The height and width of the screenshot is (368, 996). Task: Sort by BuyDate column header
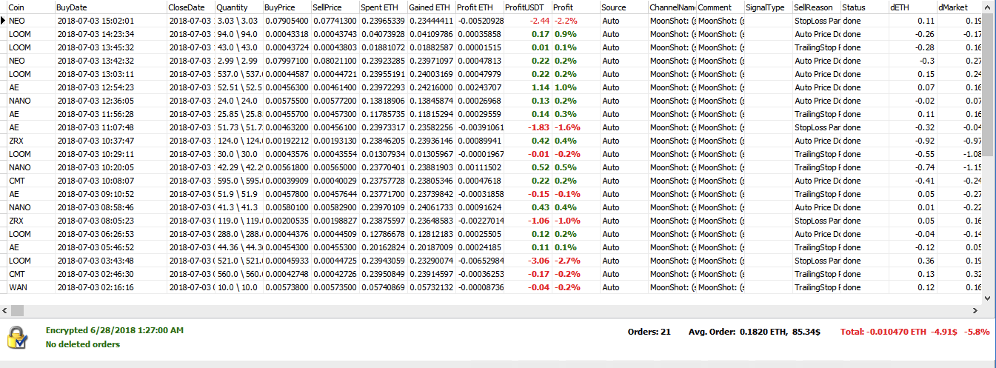[x=110, y=7]
